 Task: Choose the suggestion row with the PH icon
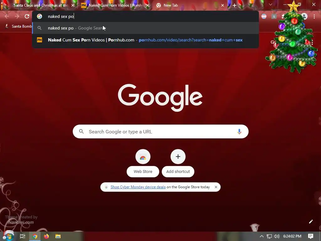145,40
